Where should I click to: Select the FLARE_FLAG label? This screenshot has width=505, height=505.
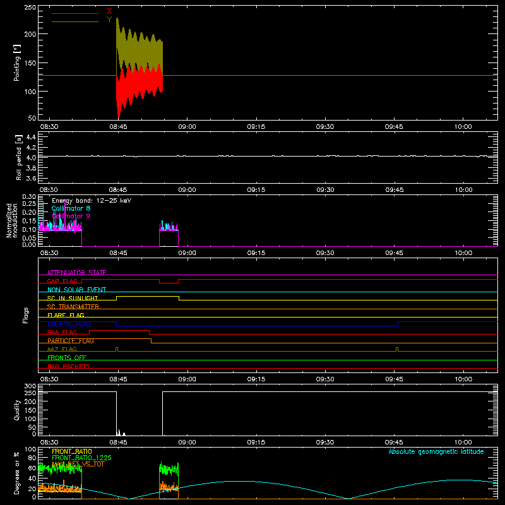pos(66,315)
